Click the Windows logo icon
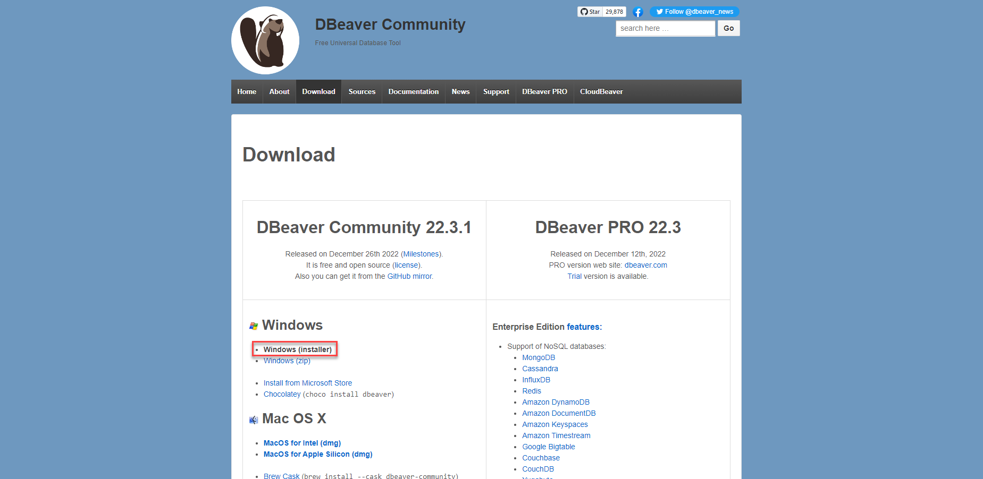Image resolution: width=983 pixels, height=479 pixels. coord(254,326)
